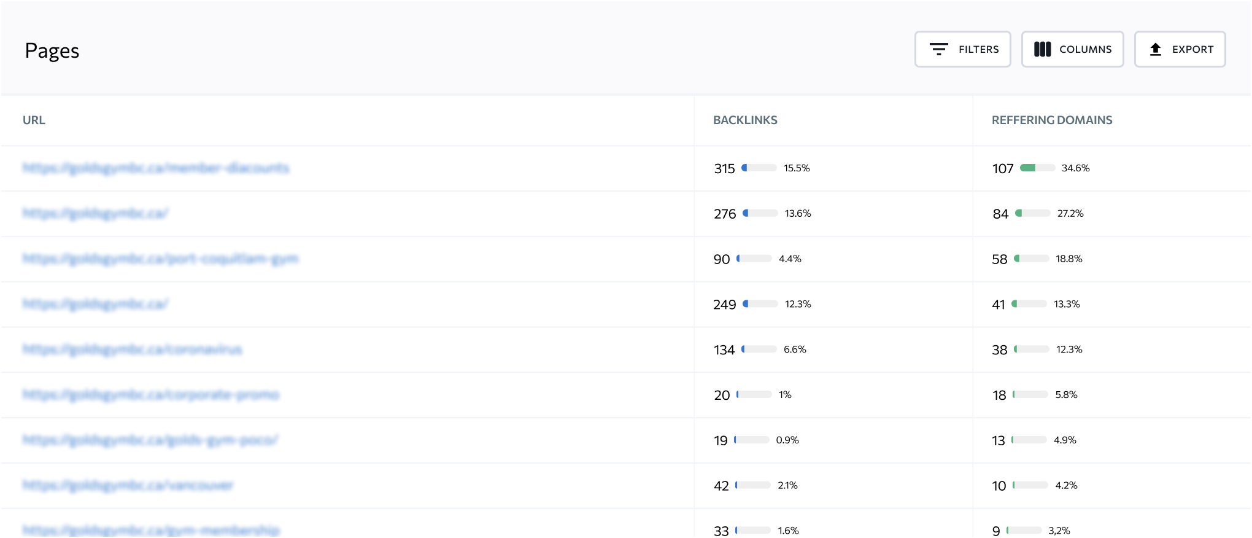The width and height of the screenshot is (1252, 538).
Task: Click the 249 backlinks value
Action: tap(724, 305)
